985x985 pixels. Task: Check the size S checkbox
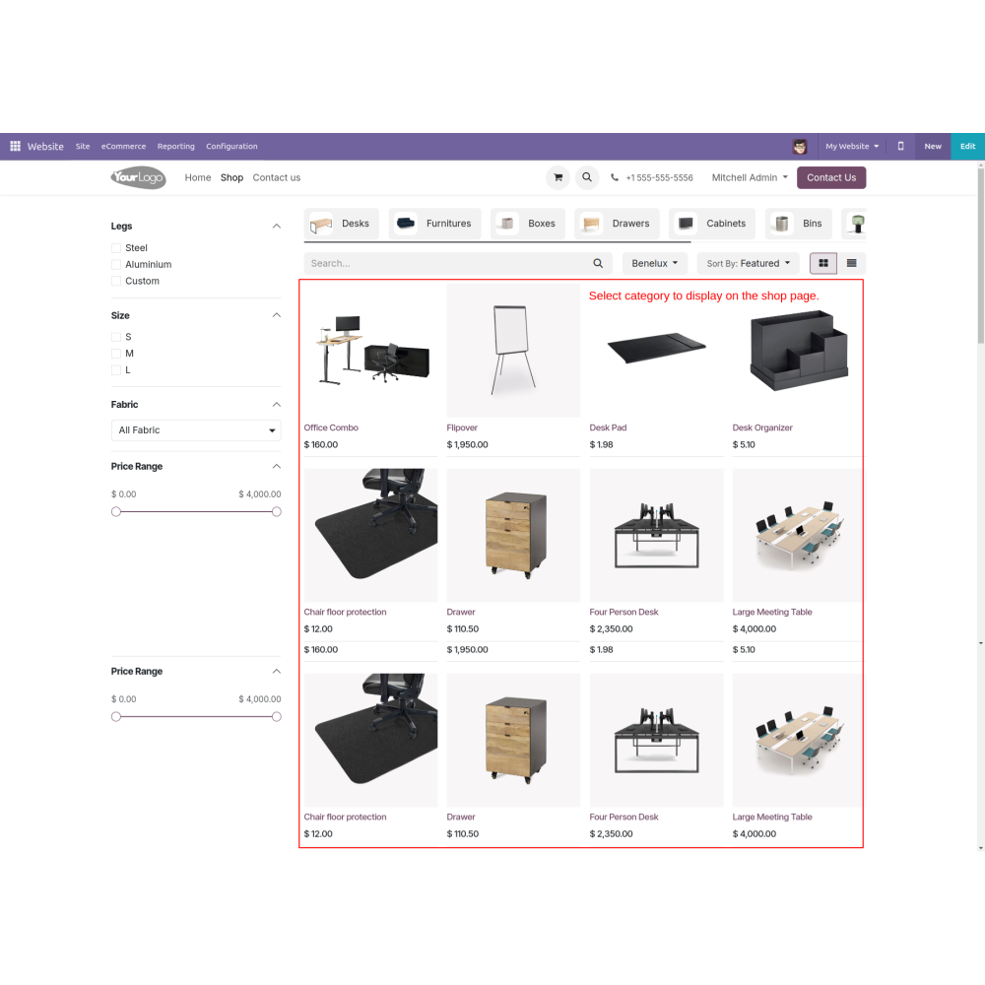116,337
